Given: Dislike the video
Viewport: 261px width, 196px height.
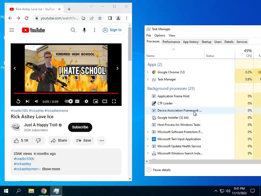Looking at the screenshot, I should [38, 141].
